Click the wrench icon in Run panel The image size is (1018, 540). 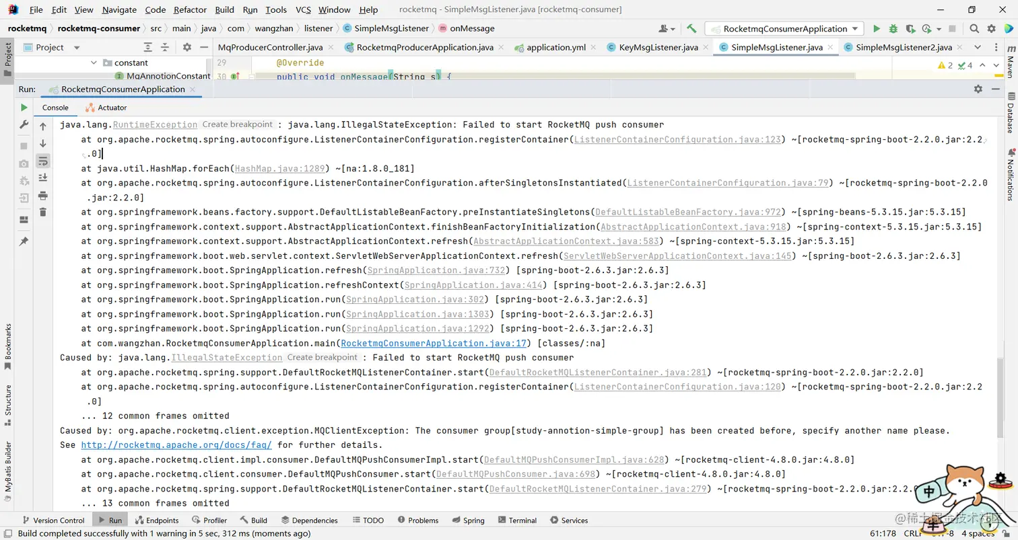click(24, 125)
